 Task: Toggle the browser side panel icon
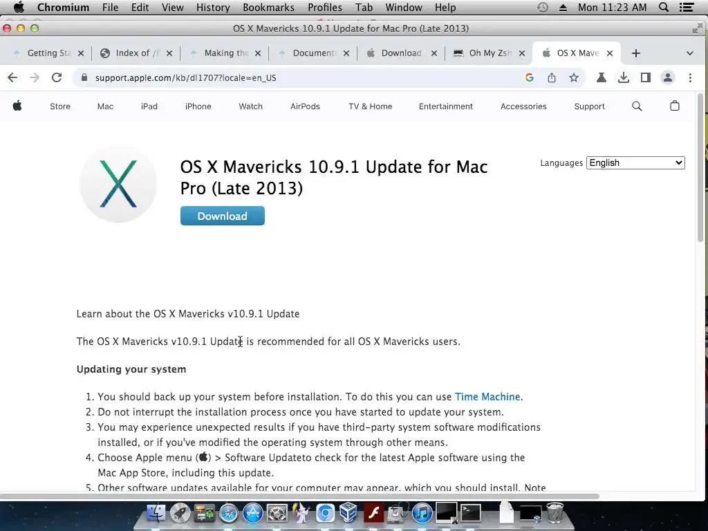click(646, 77)
